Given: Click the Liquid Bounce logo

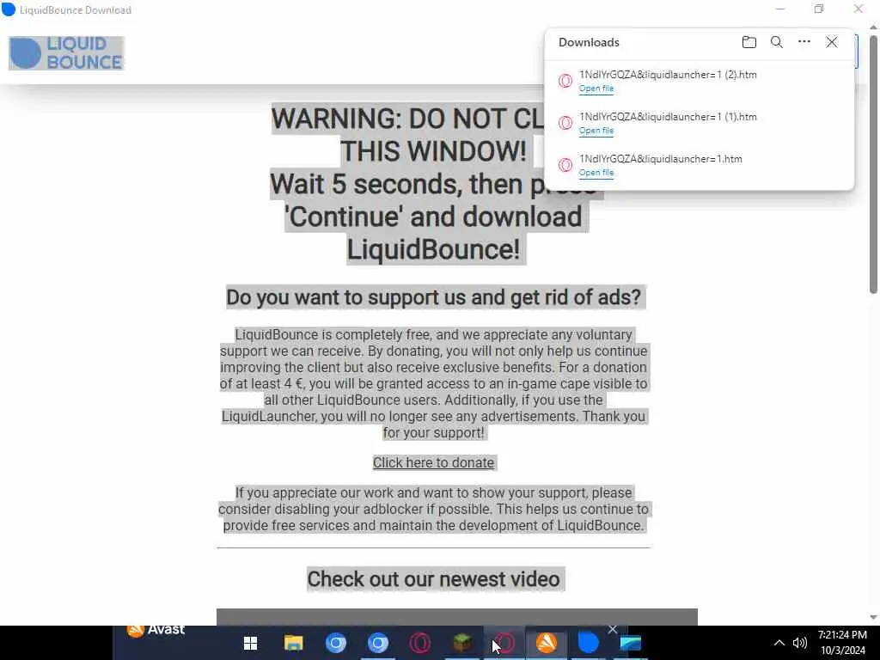Looking at the screenshot, I should pos(66,53).
